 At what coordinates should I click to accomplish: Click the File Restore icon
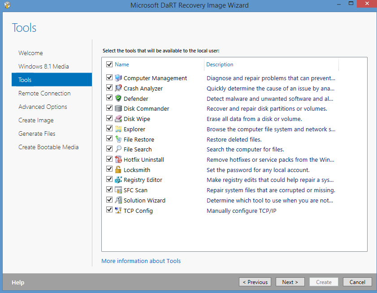(118, 139)
